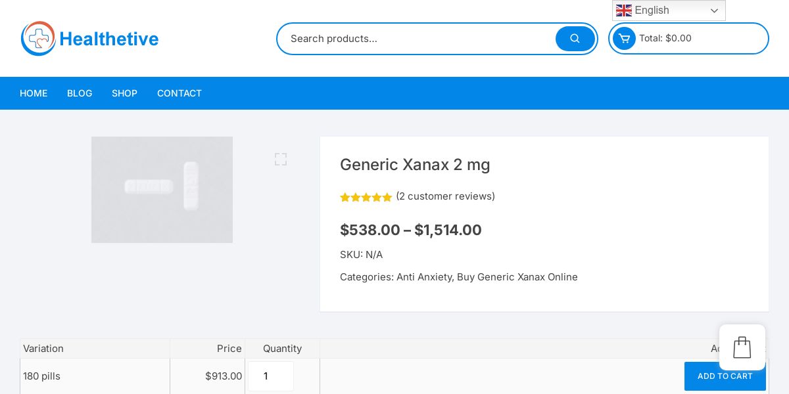Open the Contact menu item
Image resolution: width=789 pixels, height=394 pixels.
point(179,93)
